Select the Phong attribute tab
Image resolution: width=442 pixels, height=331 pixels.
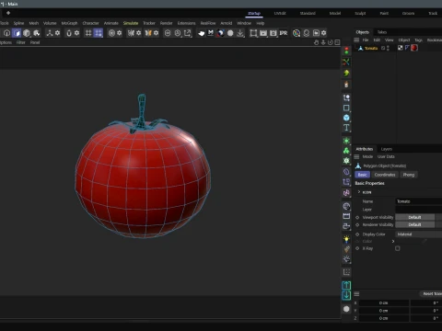click(x=409, y=175)
